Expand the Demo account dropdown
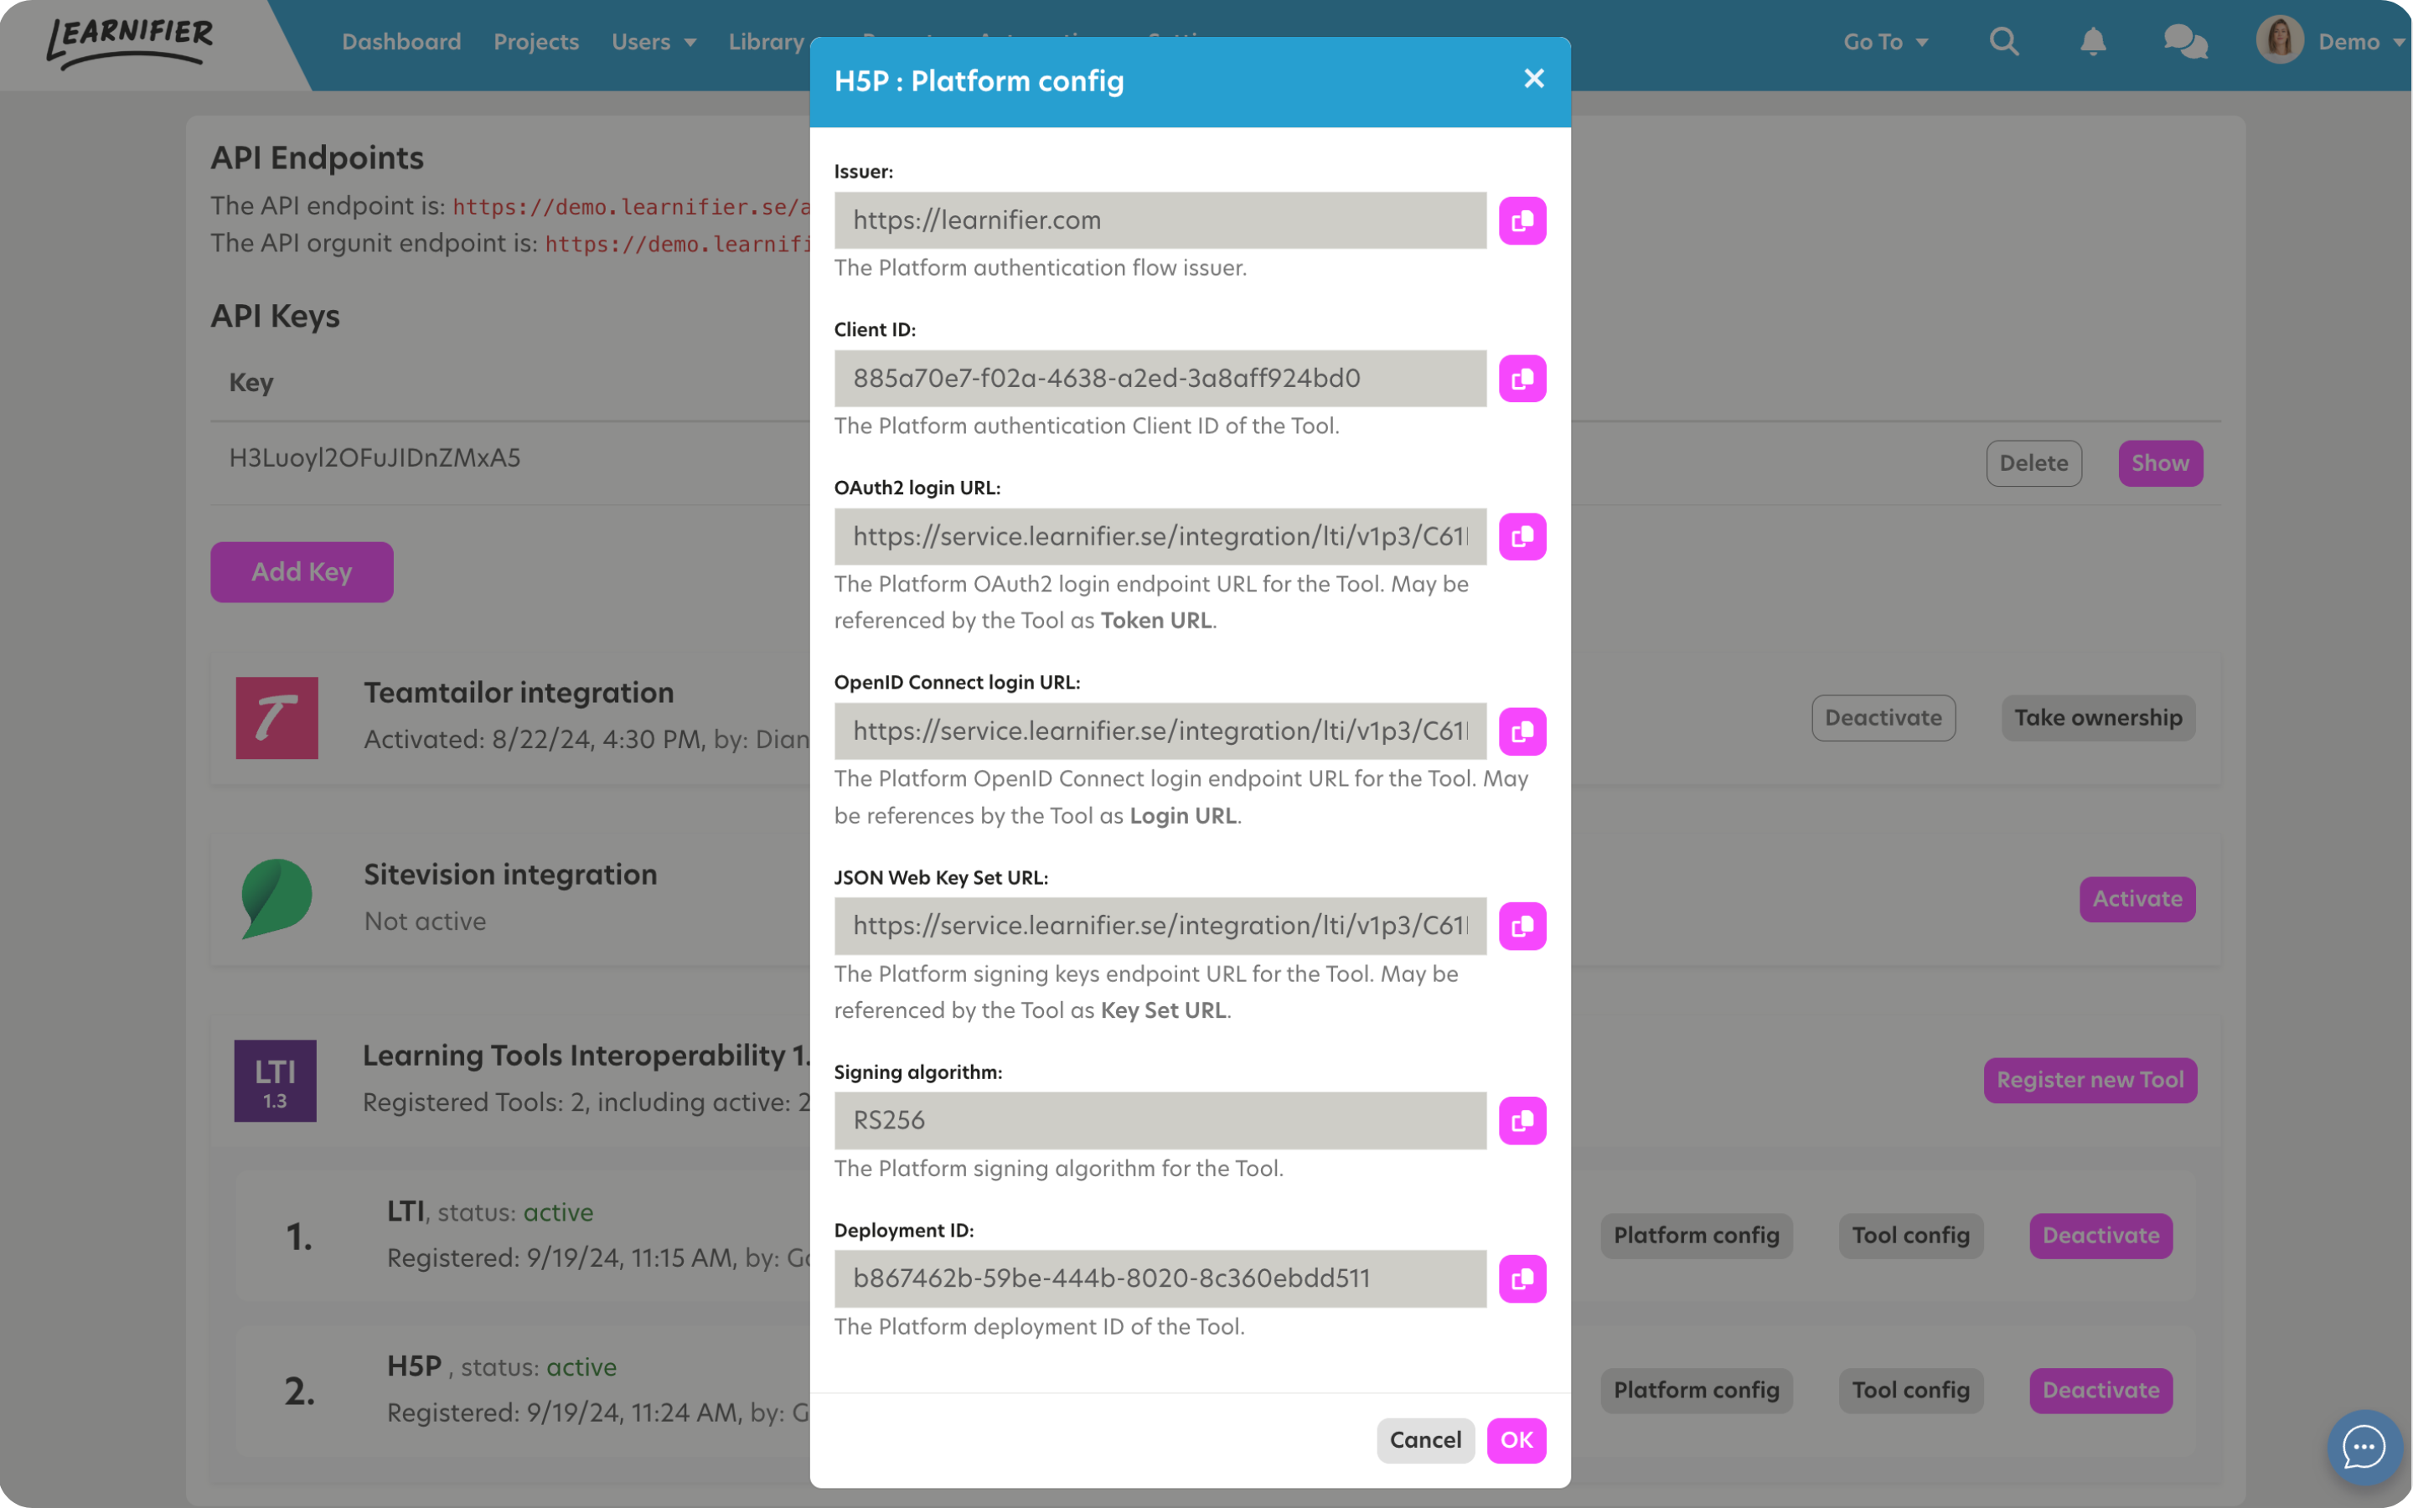Viewport: 2413px width, 1508px height. click(x=2362, y=42)
